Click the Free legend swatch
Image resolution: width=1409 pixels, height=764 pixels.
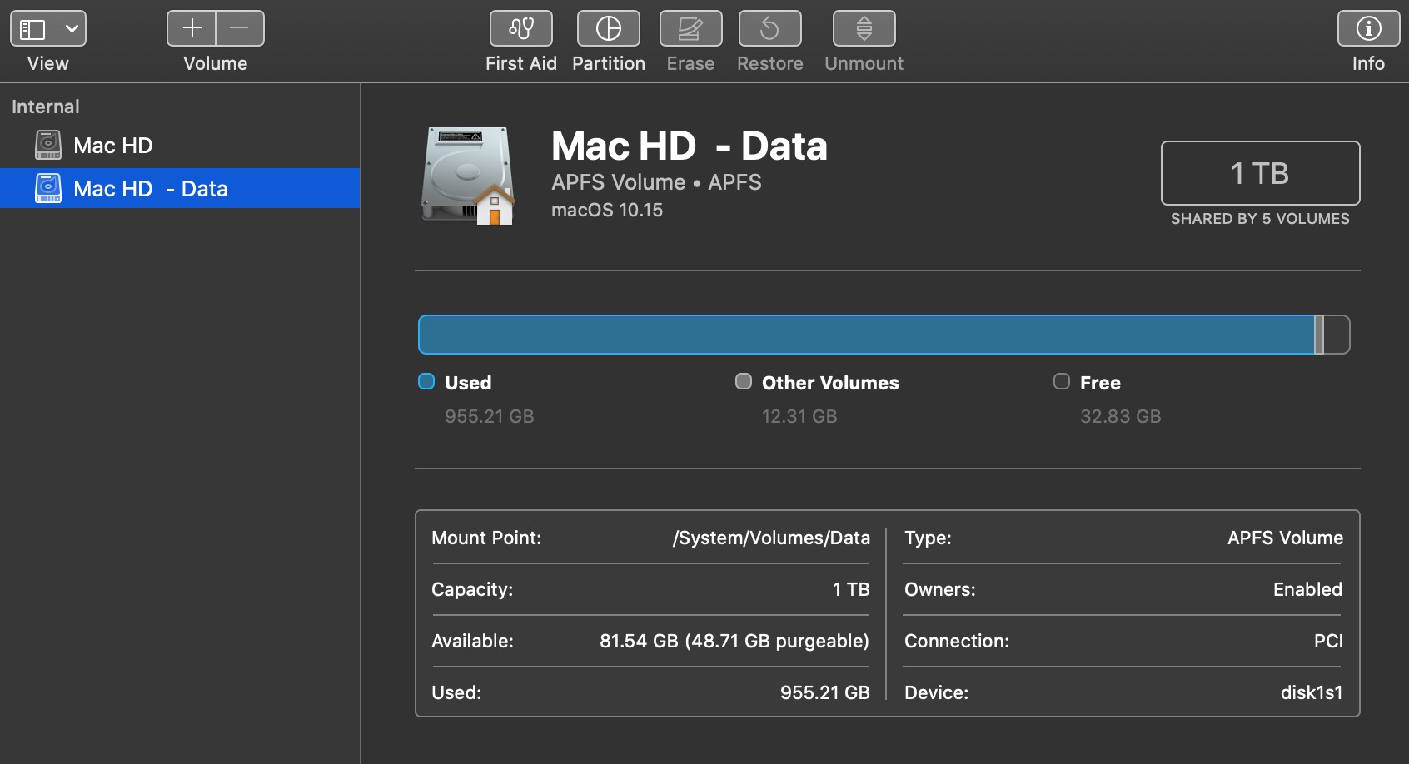pyautogui.click(x=1062, y=382)
